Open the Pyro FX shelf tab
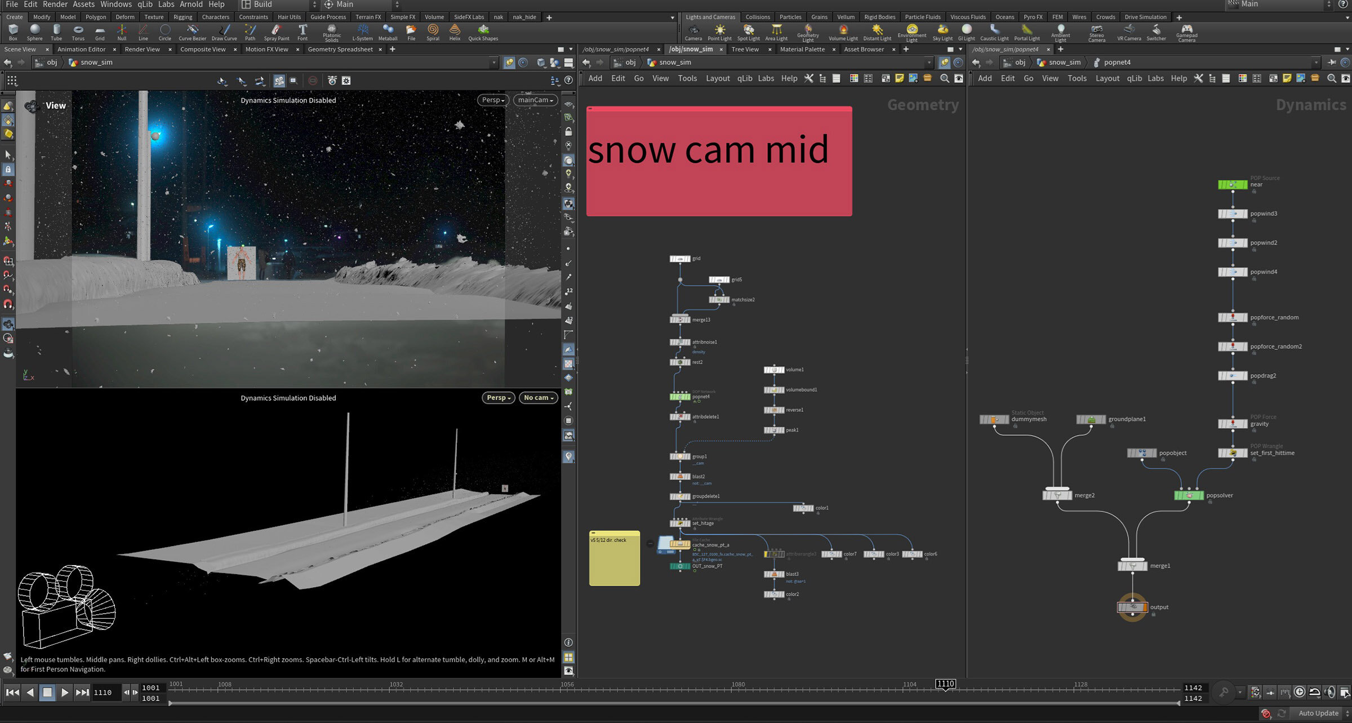The width and height of the screenshot is (1352, 723). (1033, 17)
